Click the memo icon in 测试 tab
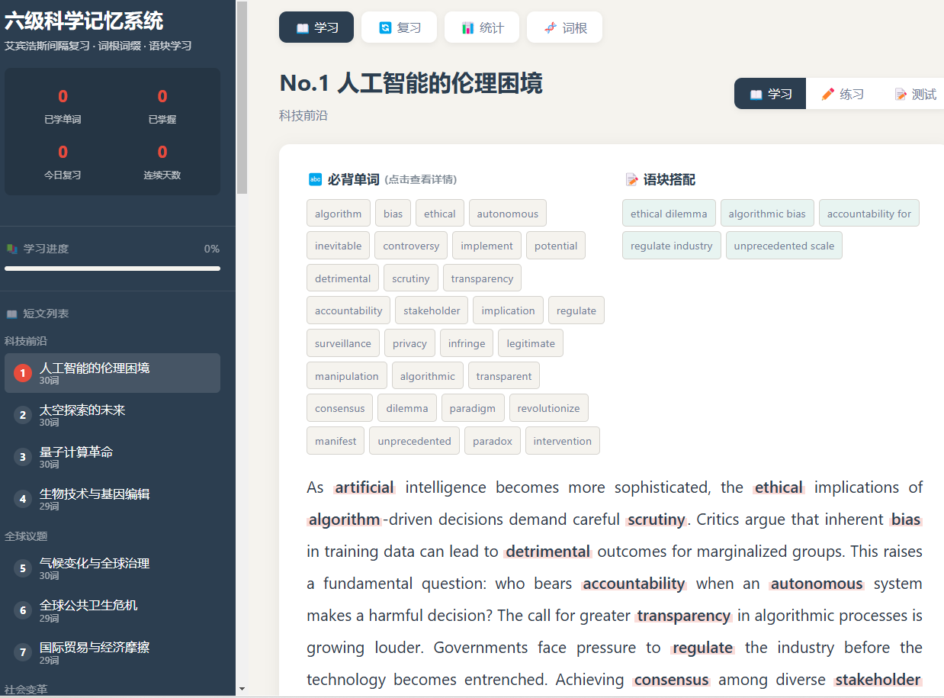944x698 pixels. 900,95
